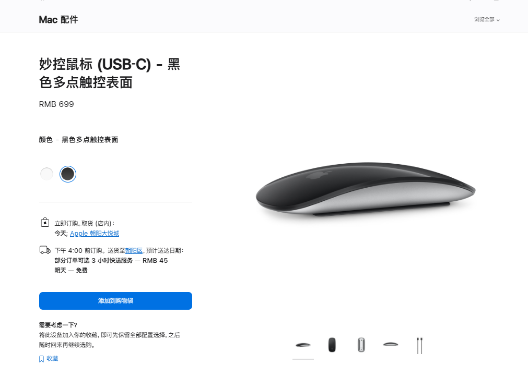Screen dimensions: 528x365
Task: Select the black color swatch
Action: 68,174
